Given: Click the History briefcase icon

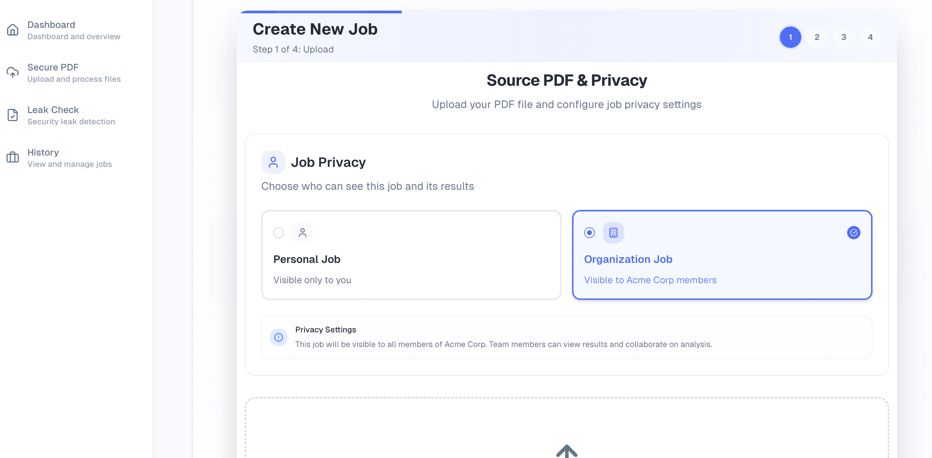Looking at the screenshot, I should (13, 158).
